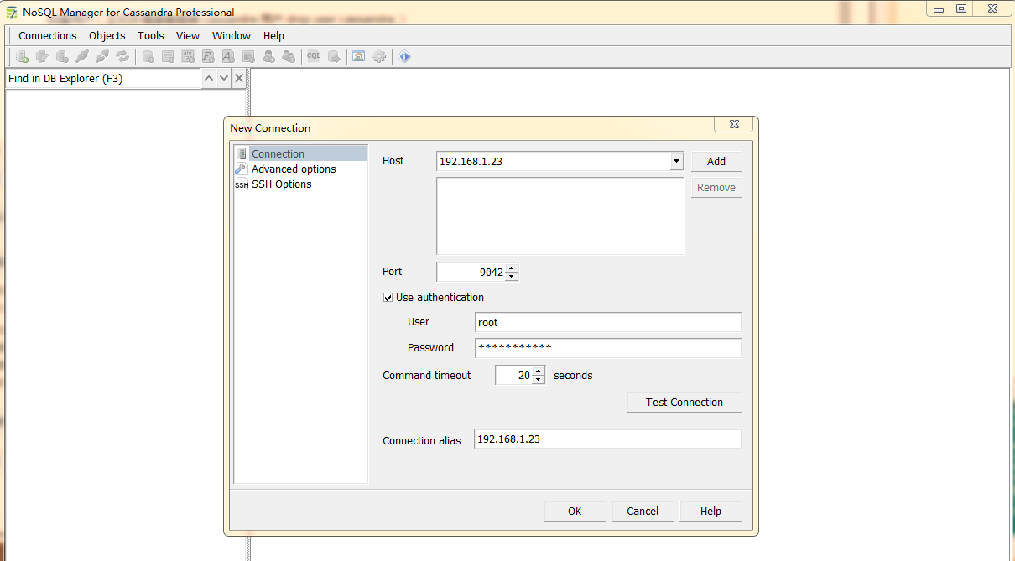Click the blue info About icon
The image size is (1015, 561).
(x=404, y=57)
